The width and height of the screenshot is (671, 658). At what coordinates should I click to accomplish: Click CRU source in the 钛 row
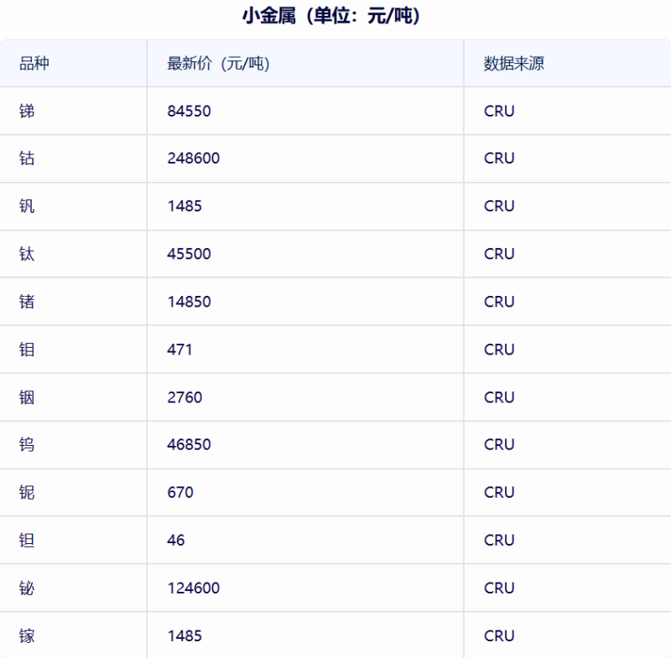pyautogui.click(x=499, y=254)
